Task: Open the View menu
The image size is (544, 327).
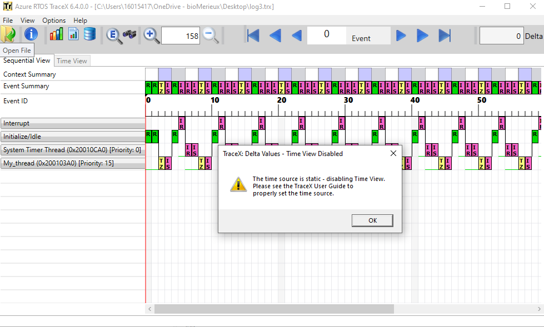Action: [27, 21]
